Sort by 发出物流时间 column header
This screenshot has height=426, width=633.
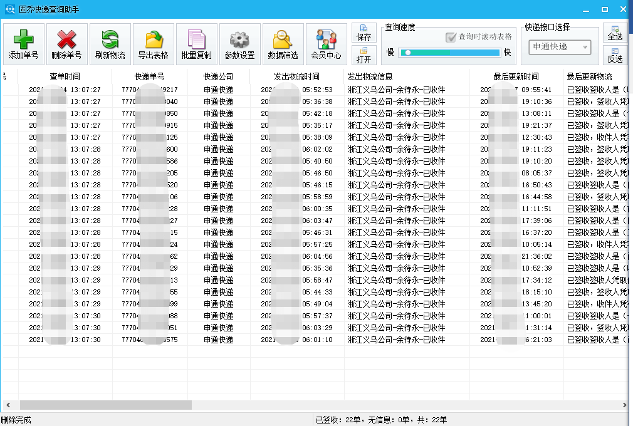(x=296, y=76)
